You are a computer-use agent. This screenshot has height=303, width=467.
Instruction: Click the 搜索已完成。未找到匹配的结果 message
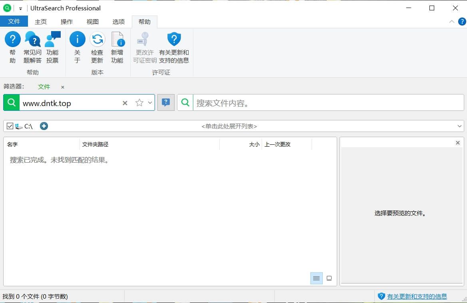[x=60, y=160]
